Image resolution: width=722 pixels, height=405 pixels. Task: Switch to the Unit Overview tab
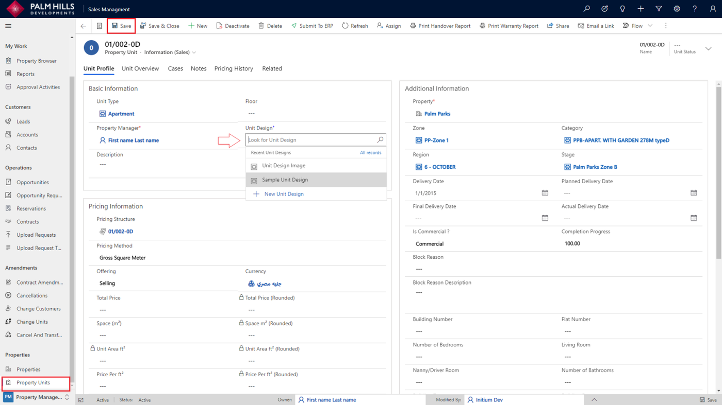[x=140, y=68]
